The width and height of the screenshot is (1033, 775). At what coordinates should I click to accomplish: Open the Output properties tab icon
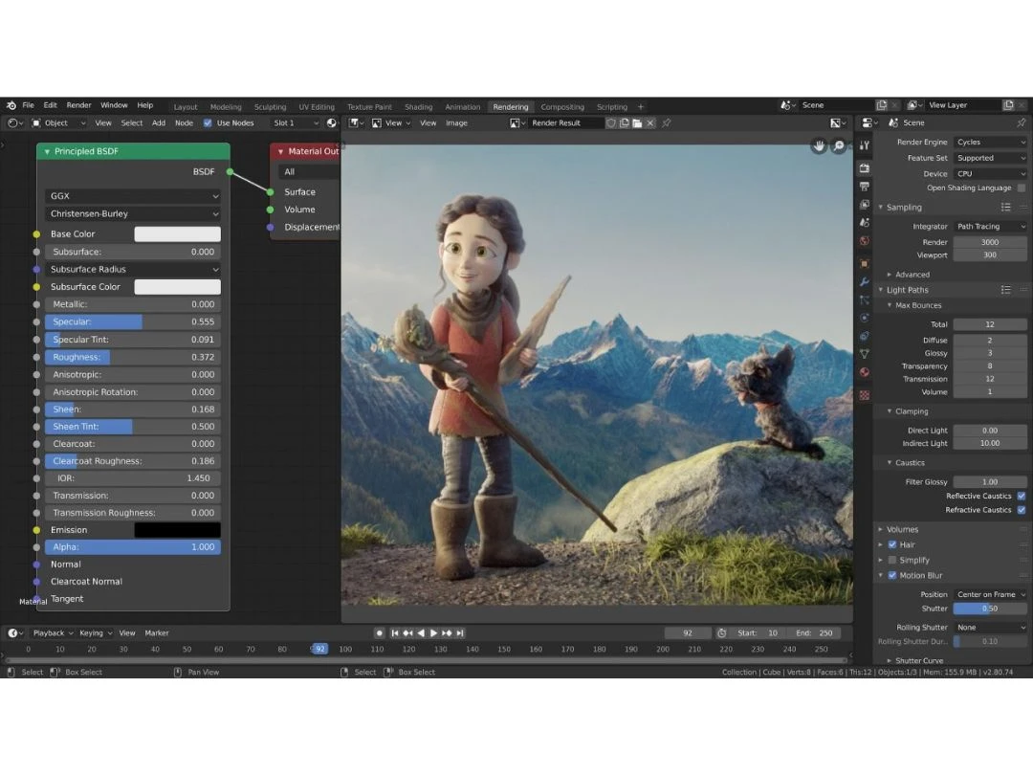coord(865,187)
